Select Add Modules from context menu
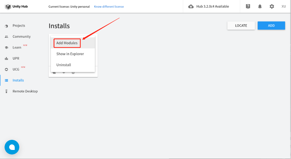The height and width of the screenshot is (159, 291). point(67,43)
